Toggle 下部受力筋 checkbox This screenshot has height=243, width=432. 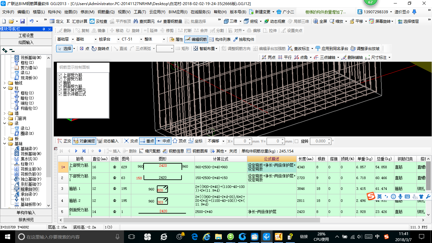[60, 79]
